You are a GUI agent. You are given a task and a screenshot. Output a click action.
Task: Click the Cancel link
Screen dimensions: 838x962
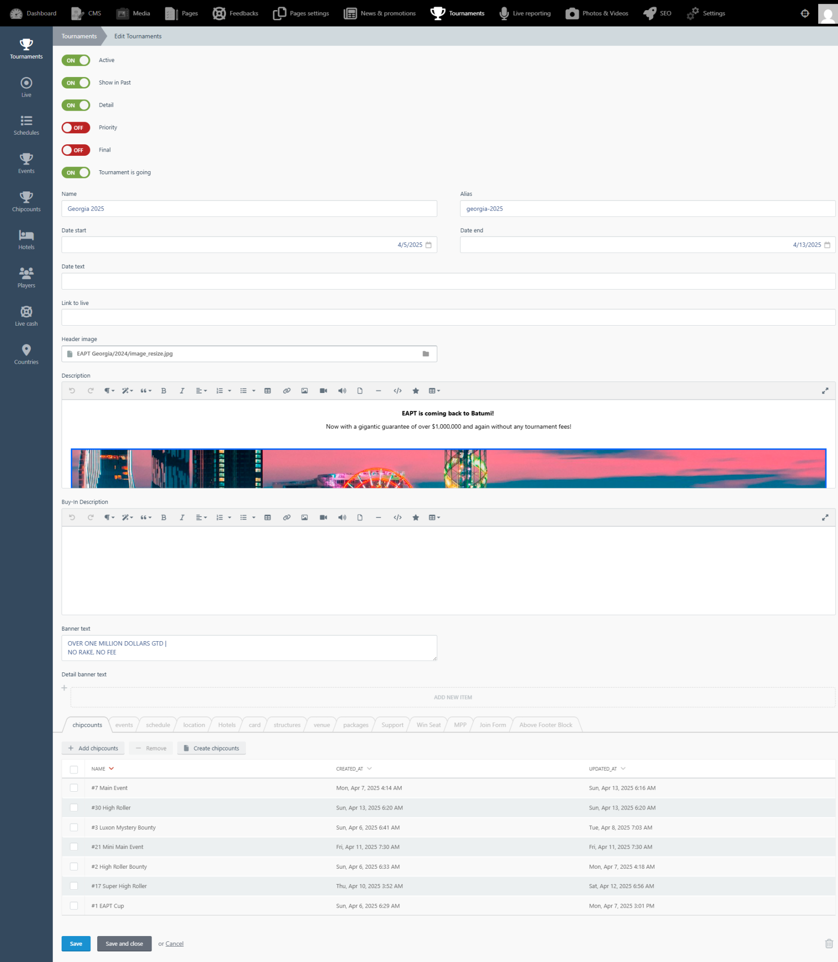[175, 944]
